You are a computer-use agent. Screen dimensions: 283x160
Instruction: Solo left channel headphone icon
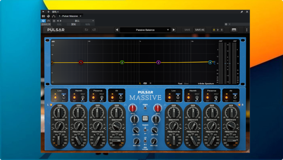(x=125, y=105)
